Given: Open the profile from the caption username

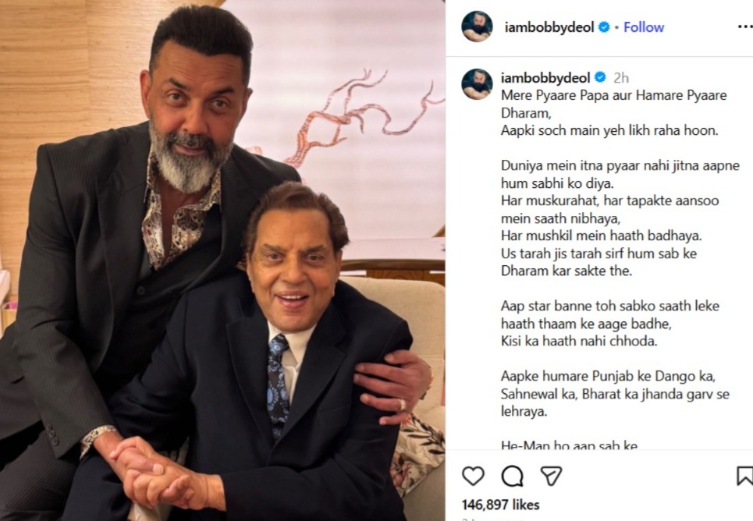Looking at the screenshot, I should 546,78.
